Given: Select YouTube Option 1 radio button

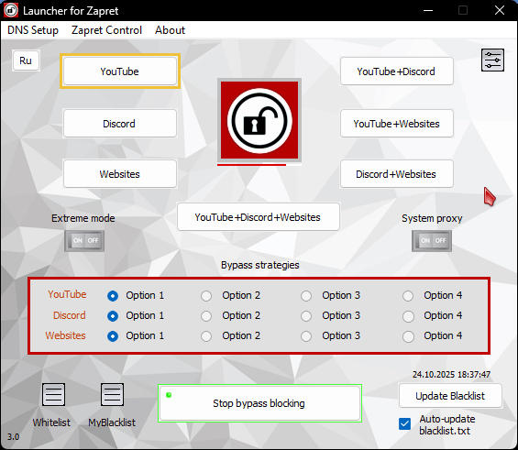Looking at the screenshot, I should (x=113, y=296).
